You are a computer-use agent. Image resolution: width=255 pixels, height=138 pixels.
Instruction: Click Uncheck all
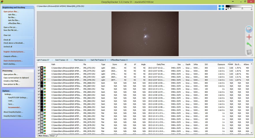pos(8,47)
